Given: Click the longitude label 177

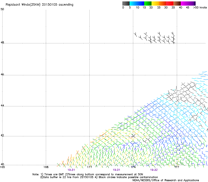Looking at the screenshot, I should [x=177, y=167].
